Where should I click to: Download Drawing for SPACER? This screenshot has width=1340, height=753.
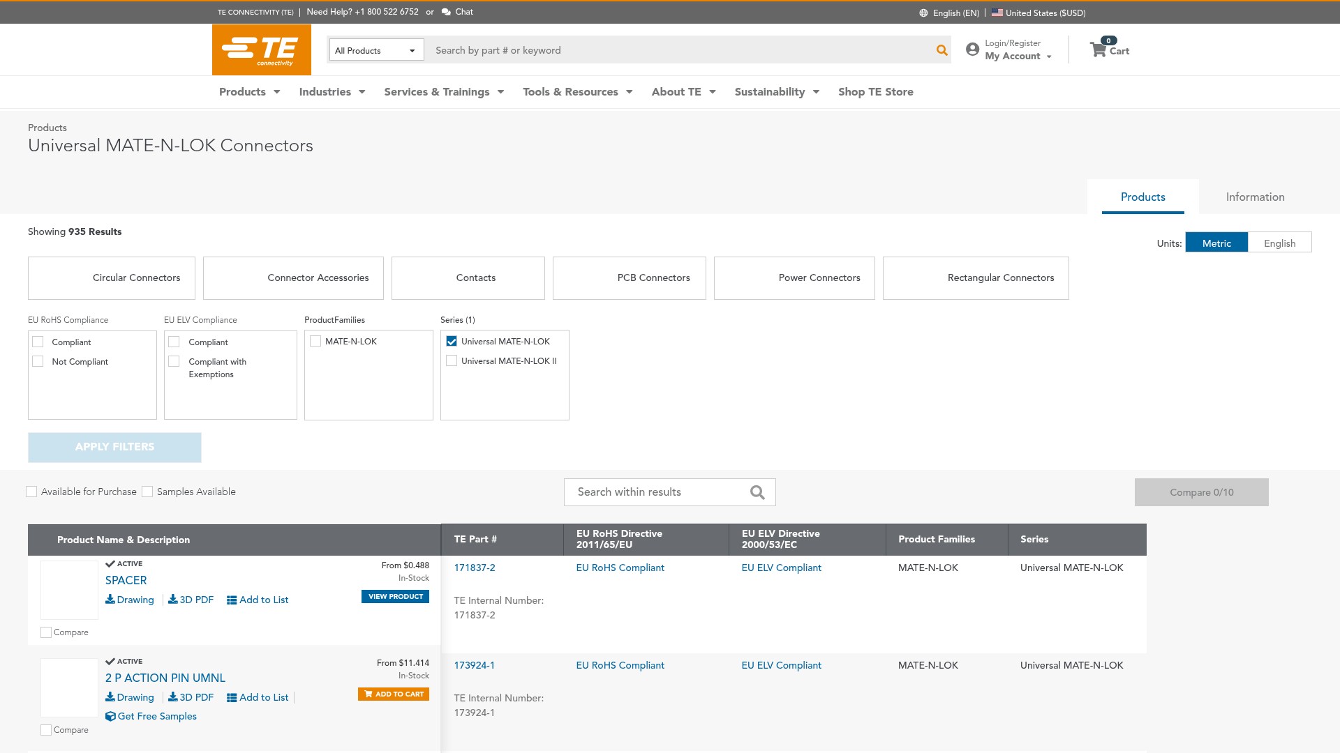coord(130,600)
